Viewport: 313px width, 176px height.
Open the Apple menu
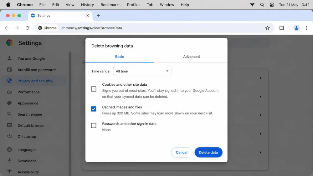coord(8,5)
